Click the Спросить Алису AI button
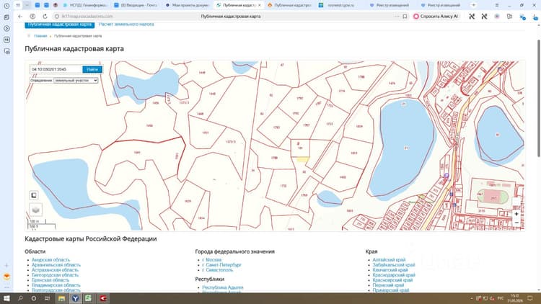Viewport: 541px width, 304px height. coord(436,16)
